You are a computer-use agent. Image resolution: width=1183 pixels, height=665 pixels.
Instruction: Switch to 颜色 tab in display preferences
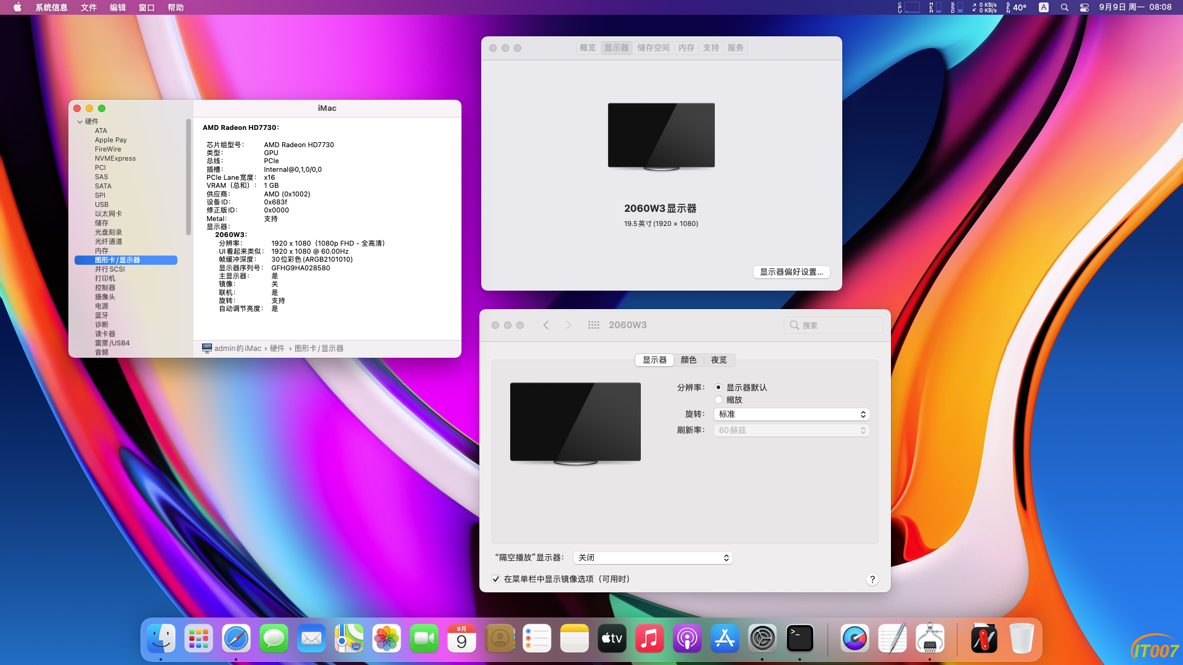[x=689, y=360]
